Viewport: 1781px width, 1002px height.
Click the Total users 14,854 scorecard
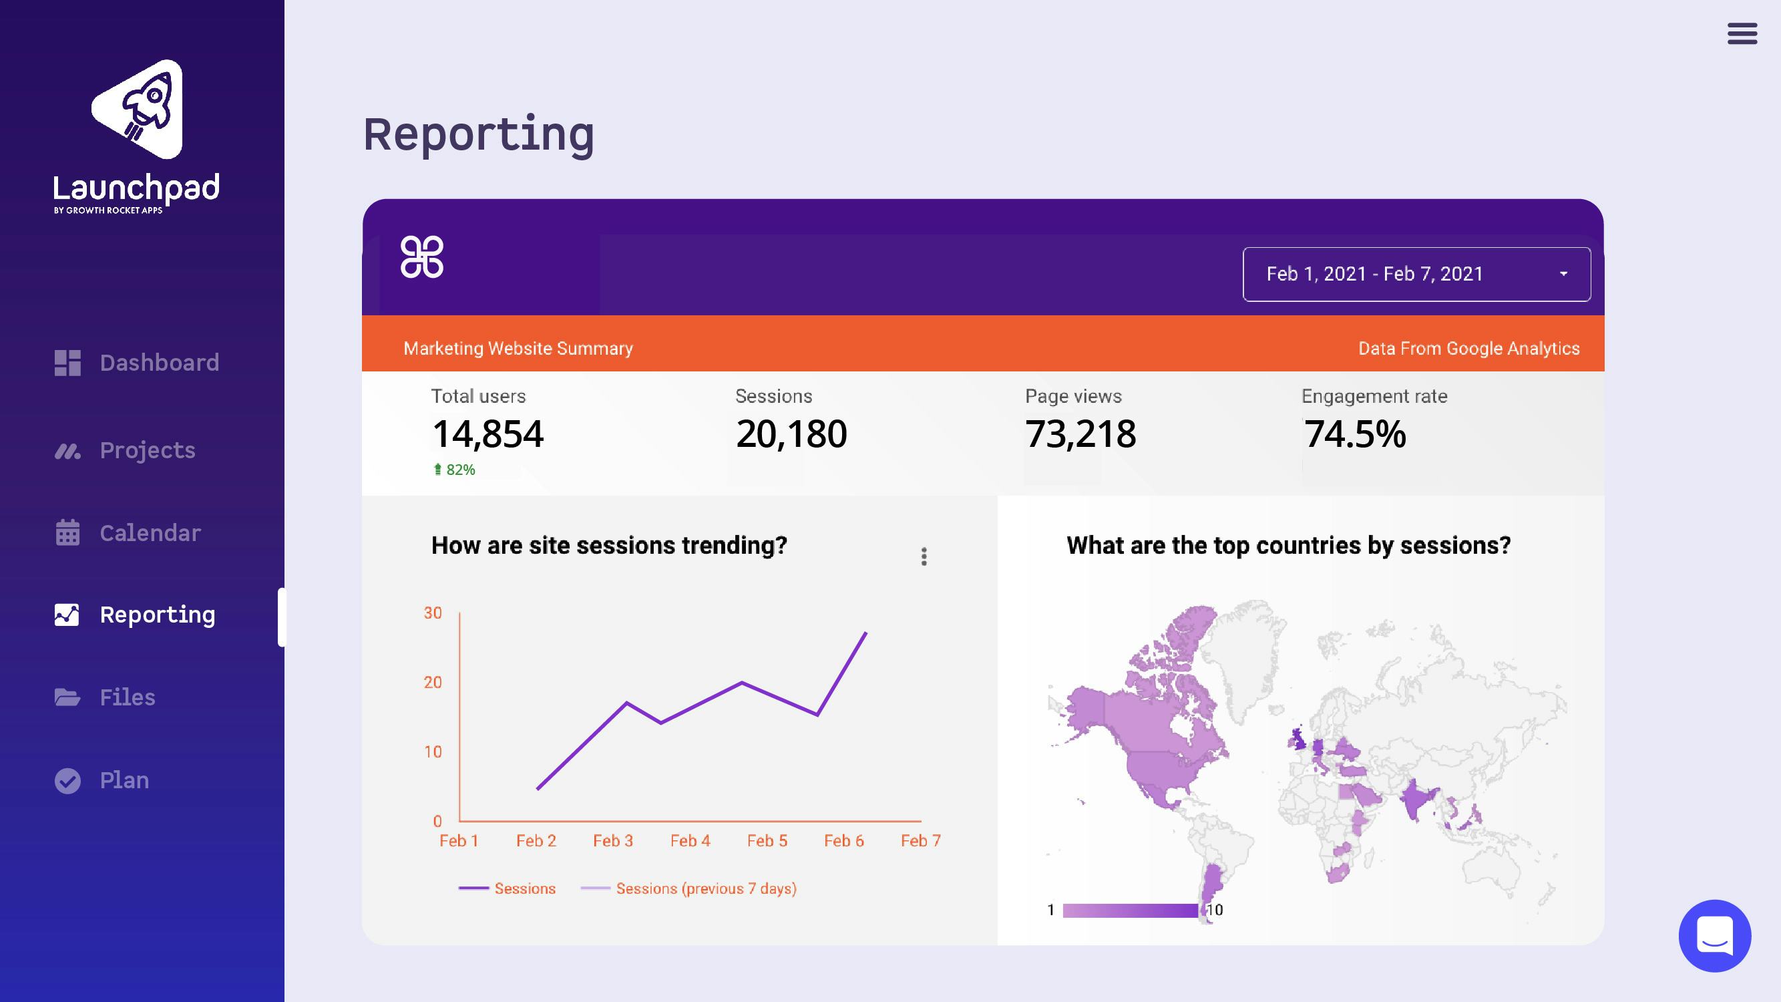coord(487,433)
